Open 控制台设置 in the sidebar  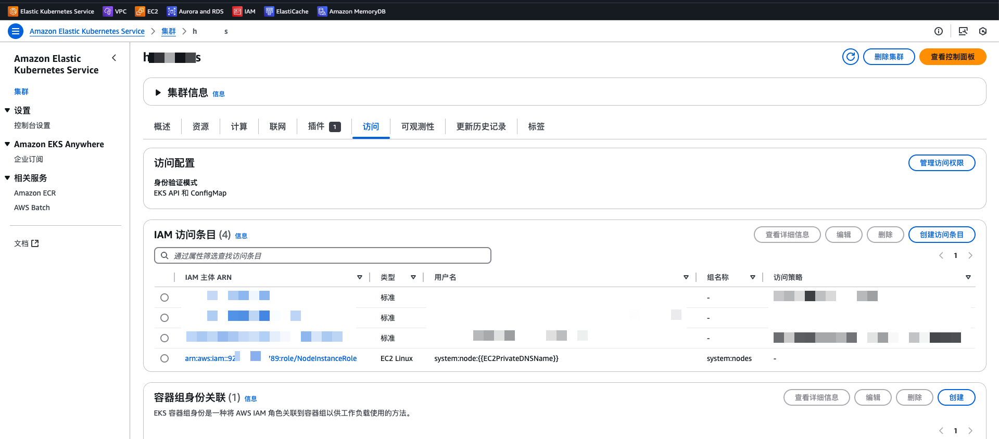point(32,125)
